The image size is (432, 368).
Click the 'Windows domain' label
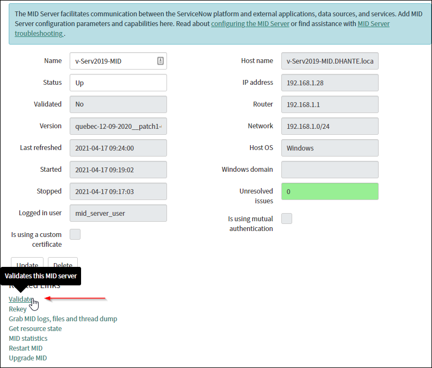[247, 169]
